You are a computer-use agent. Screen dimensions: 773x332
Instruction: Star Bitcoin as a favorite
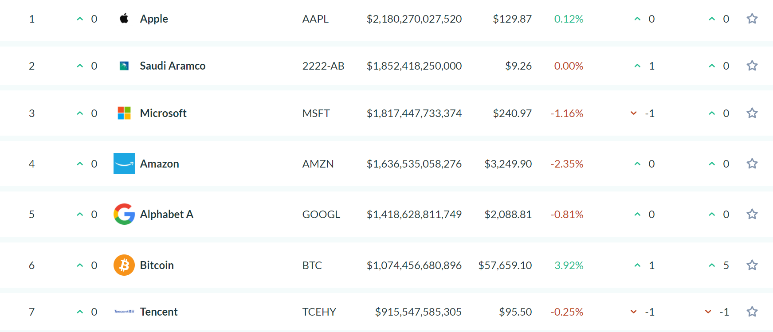pyautogui.click(x=752, y=265)
